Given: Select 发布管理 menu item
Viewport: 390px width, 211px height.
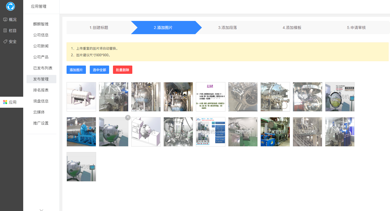Looking at the screenshot, I should 41,79.
